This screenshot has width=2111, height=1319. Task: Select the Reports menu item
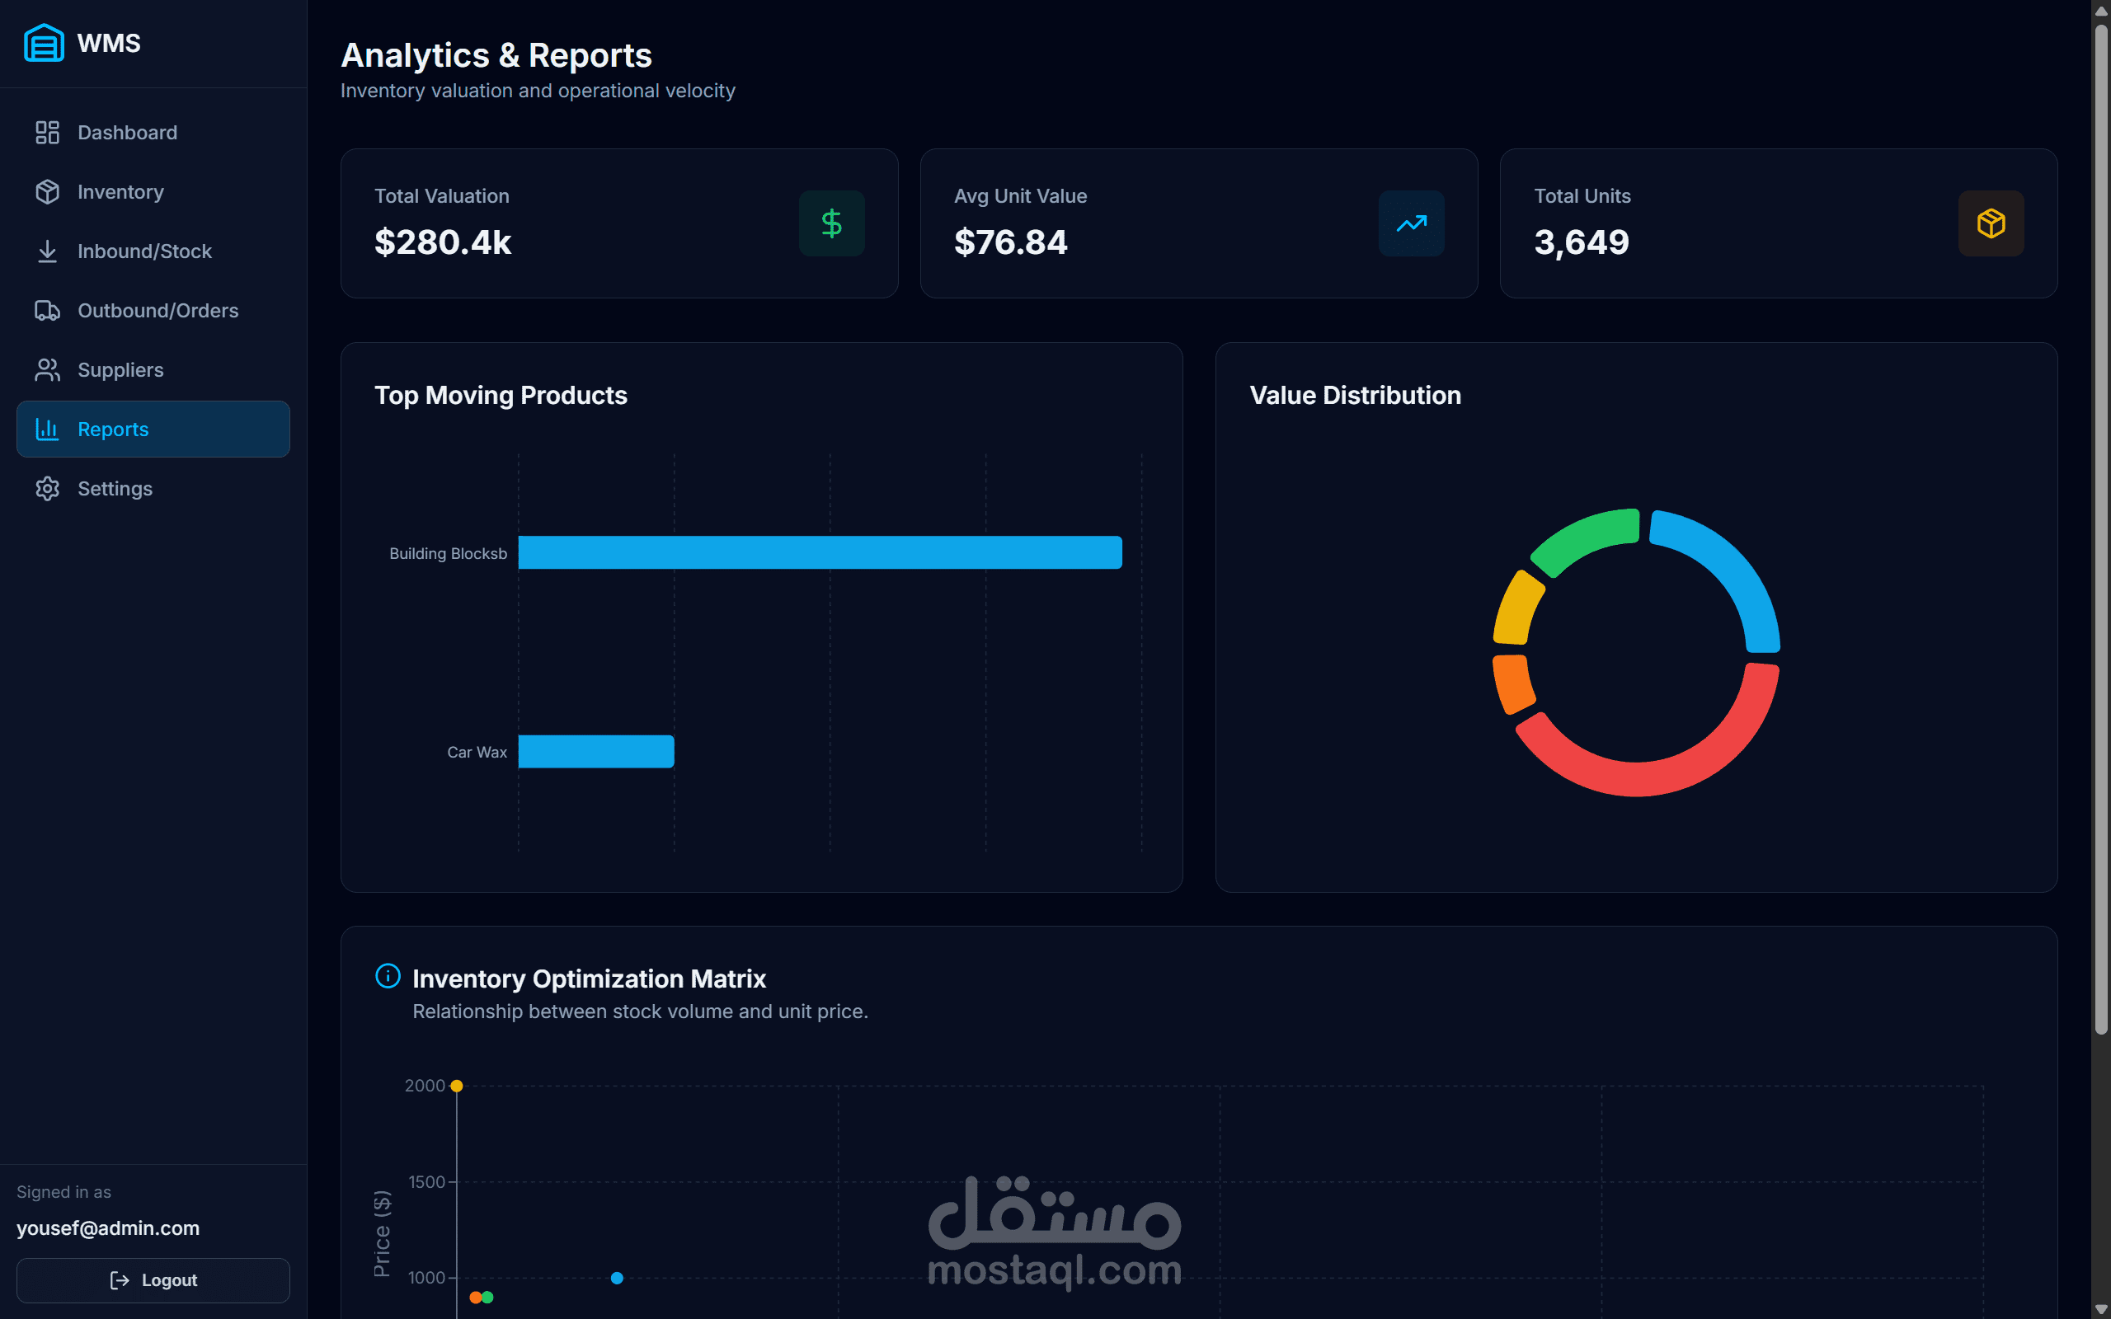click(114, 429)
